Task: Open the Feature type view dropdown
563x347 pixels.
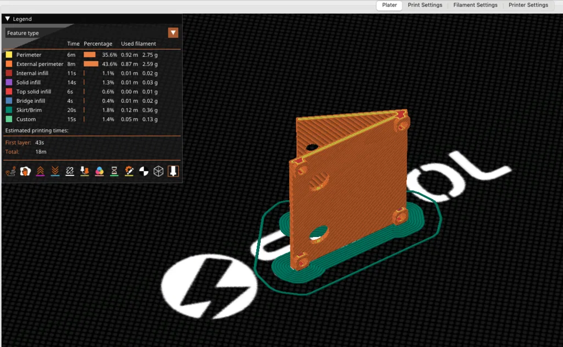Action: (x=173, y=32)
